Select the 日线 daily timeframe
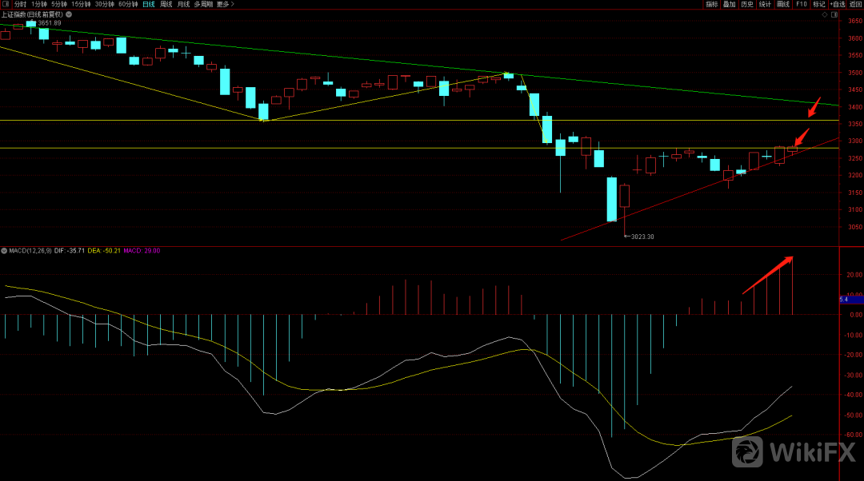Image resolution: width=864 pixels, height=481 pixels. [x=149, y=4]
